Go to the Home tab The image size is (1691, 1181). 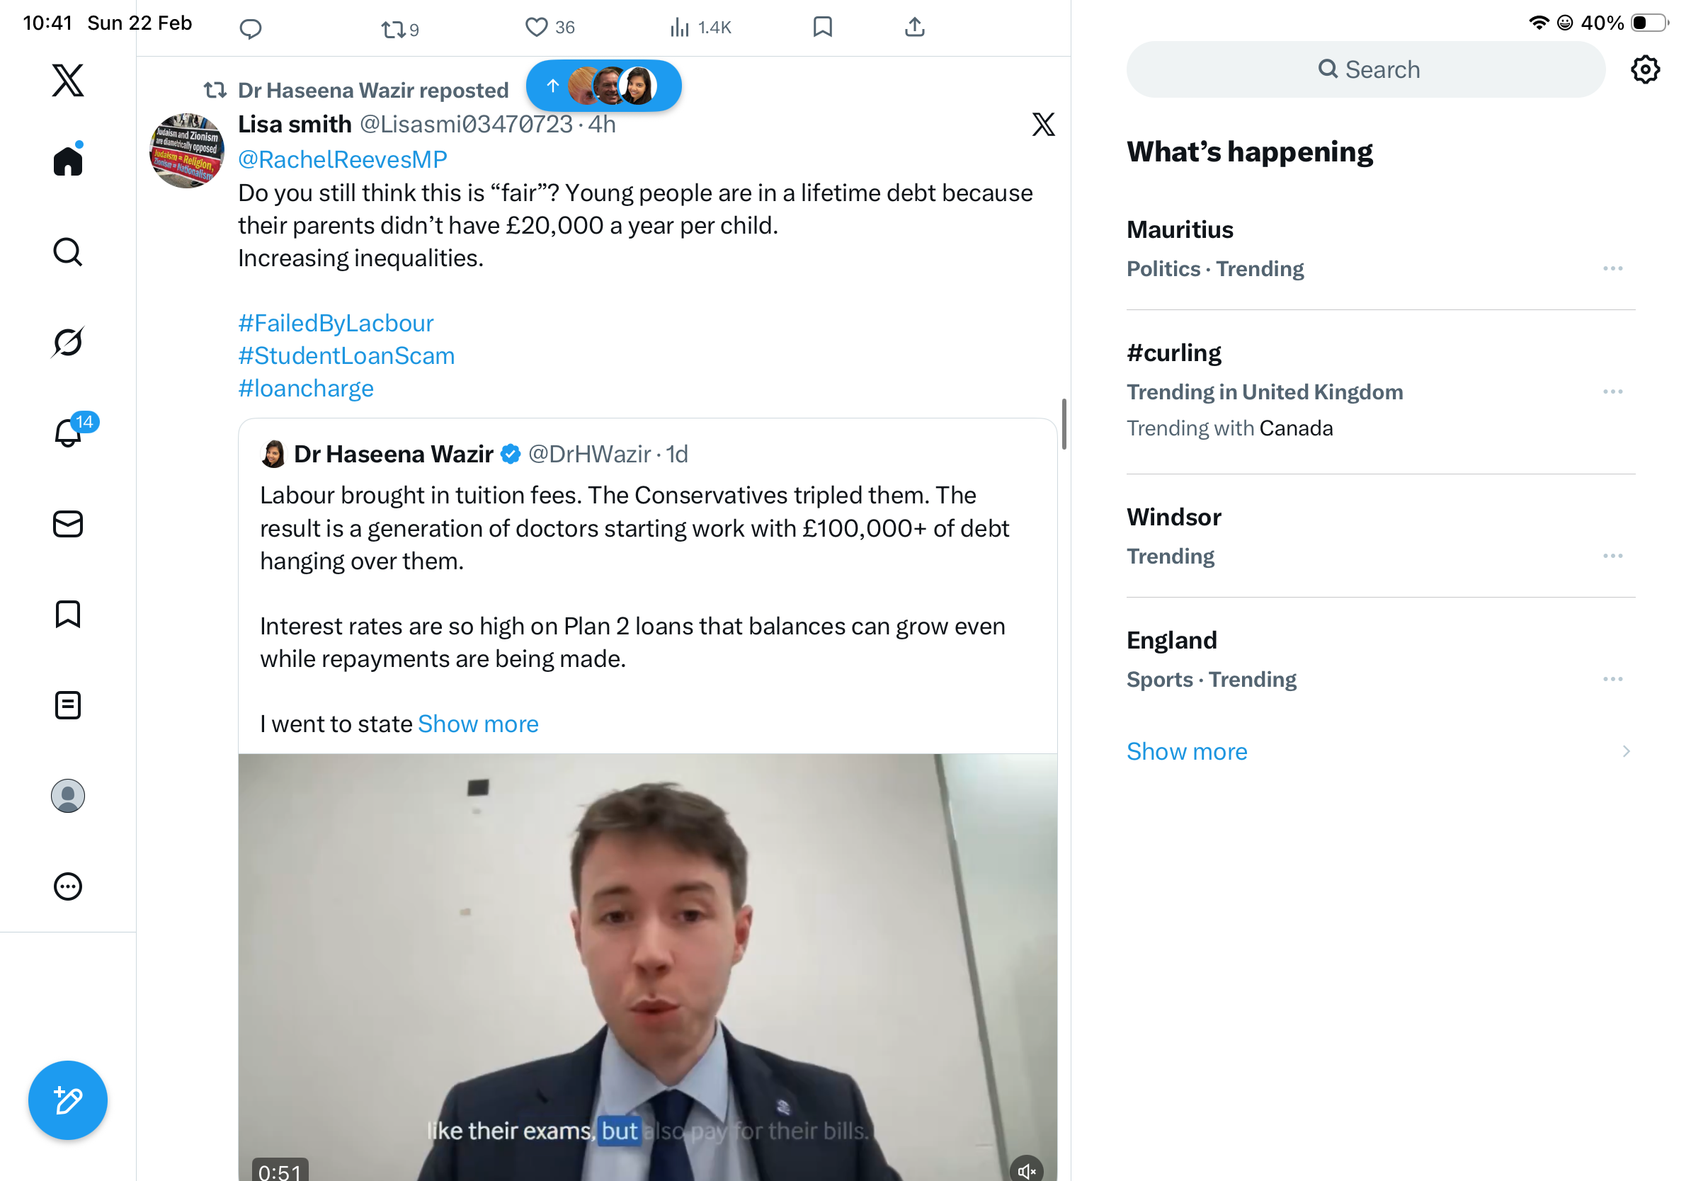pos(68,161)
